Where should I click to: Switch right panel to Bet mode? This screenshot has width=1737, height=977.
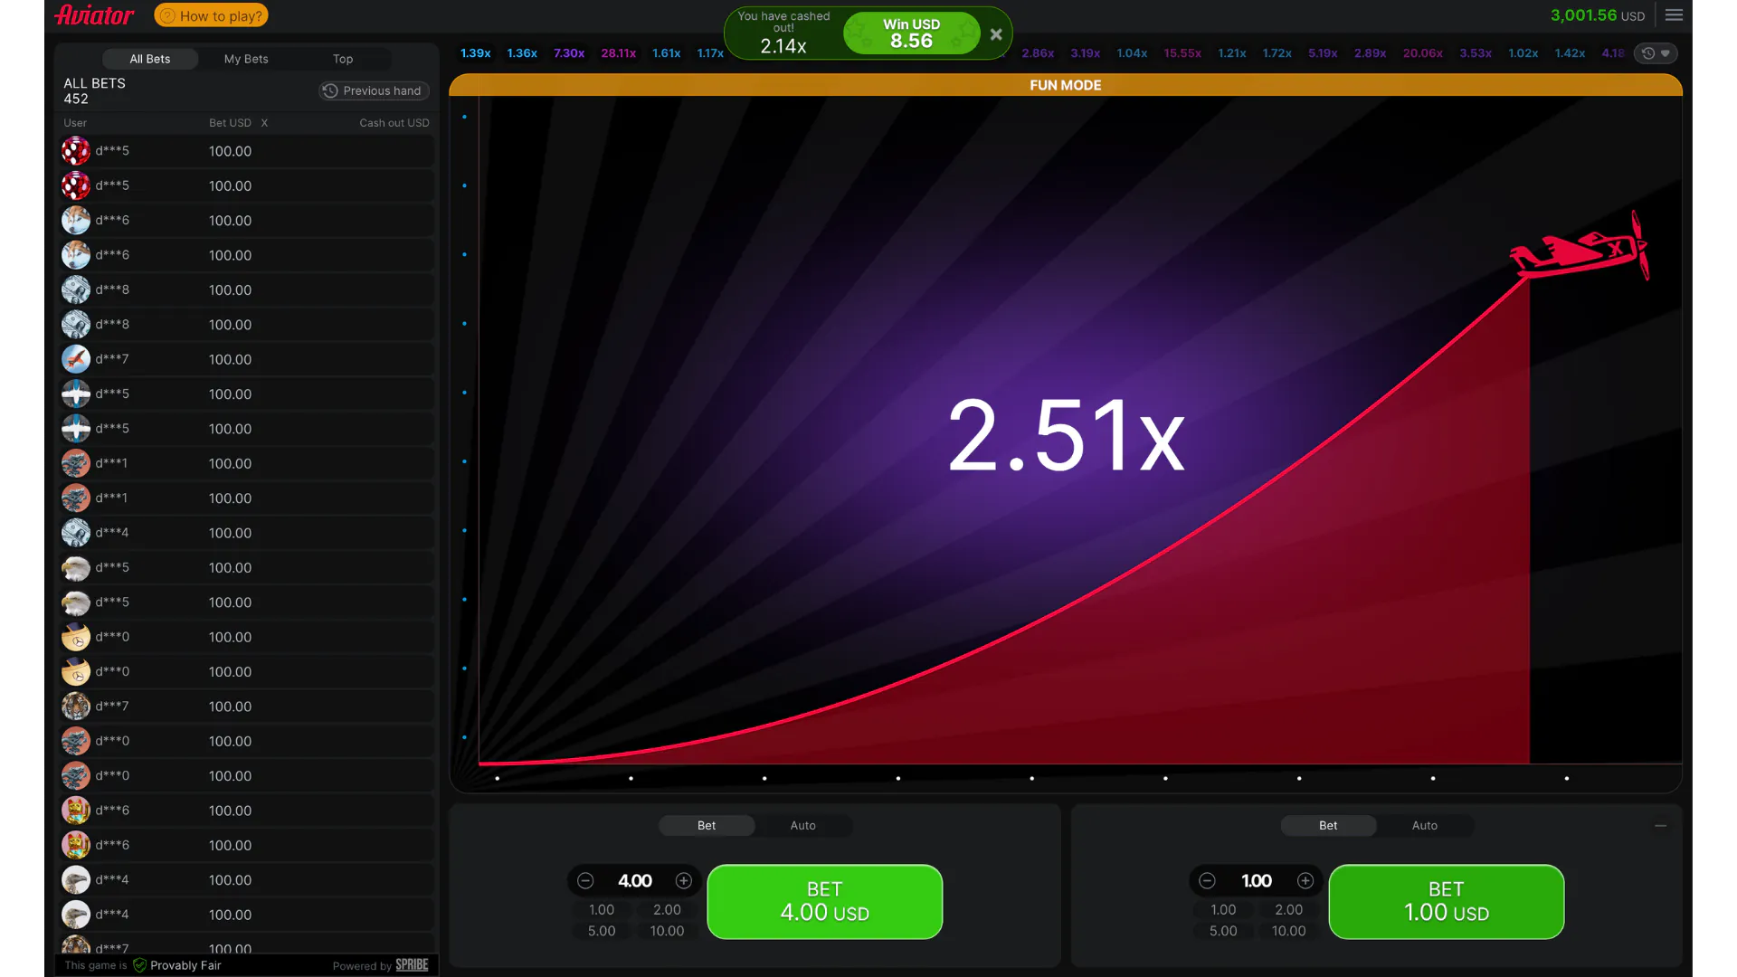(x=1327, y=825)
